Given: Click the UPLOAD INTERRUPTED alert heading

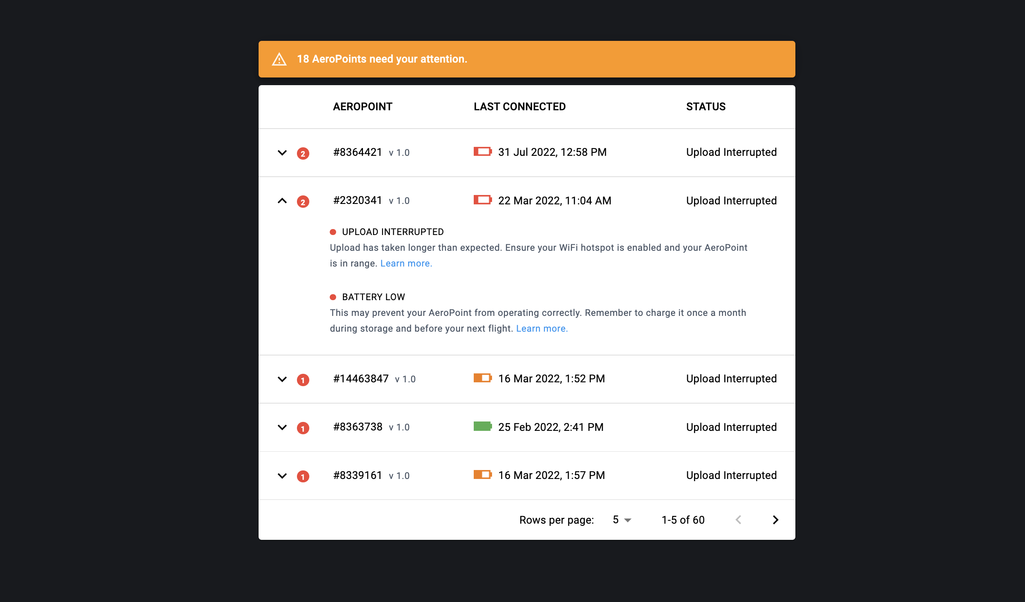Looking at the screenshot, I should (x=393, y=232).
